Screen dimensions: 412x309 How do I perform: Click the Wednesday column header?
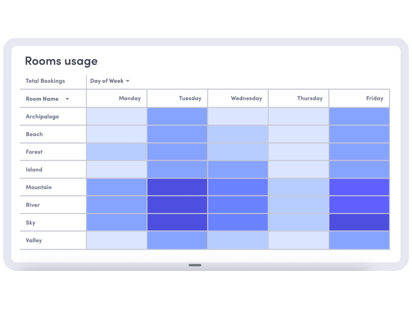tap(238, 98)
